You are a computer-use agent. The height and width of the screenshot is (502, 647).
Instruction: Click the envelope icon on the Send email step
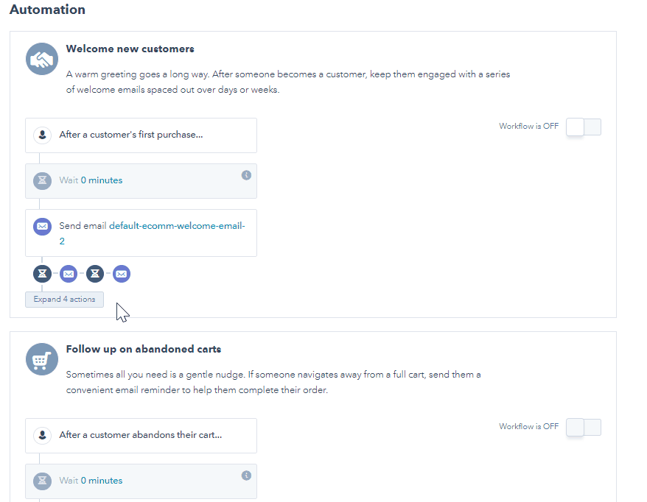click(42, 226)
